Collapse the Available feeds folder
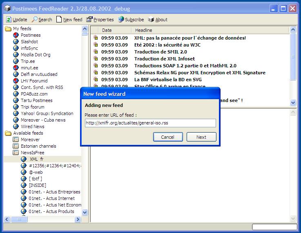Image resolution: width=301 pixels, height=233 pixels. tap(8, 133)
